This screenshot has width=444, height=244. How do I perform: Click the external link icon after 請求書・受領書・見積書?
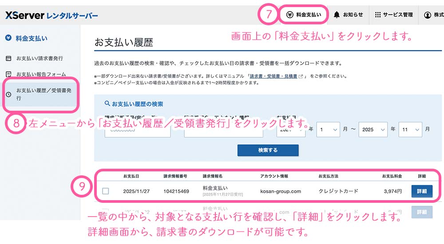[301, 76]
